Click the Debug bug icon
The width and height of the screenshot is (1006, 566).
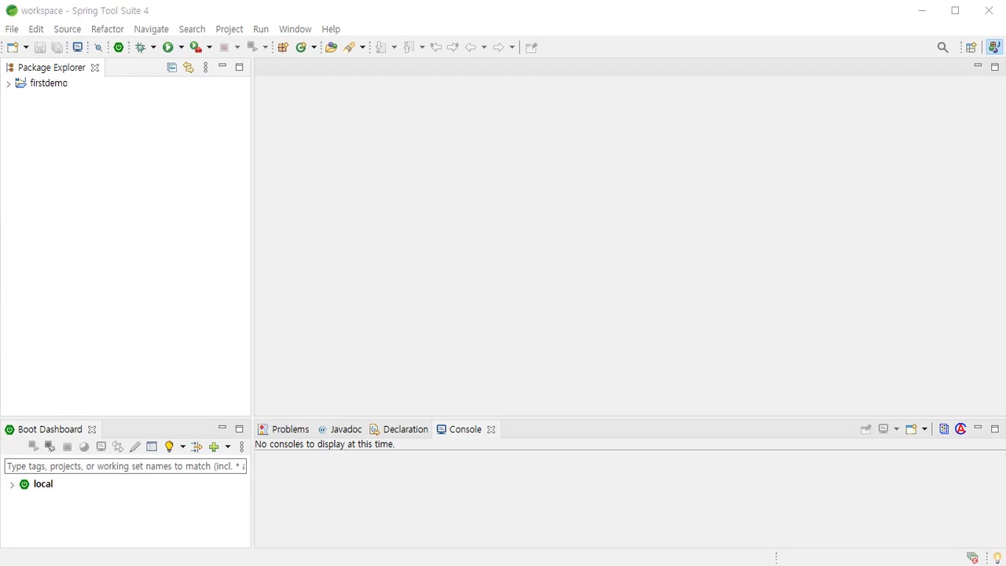click(140, 47)
